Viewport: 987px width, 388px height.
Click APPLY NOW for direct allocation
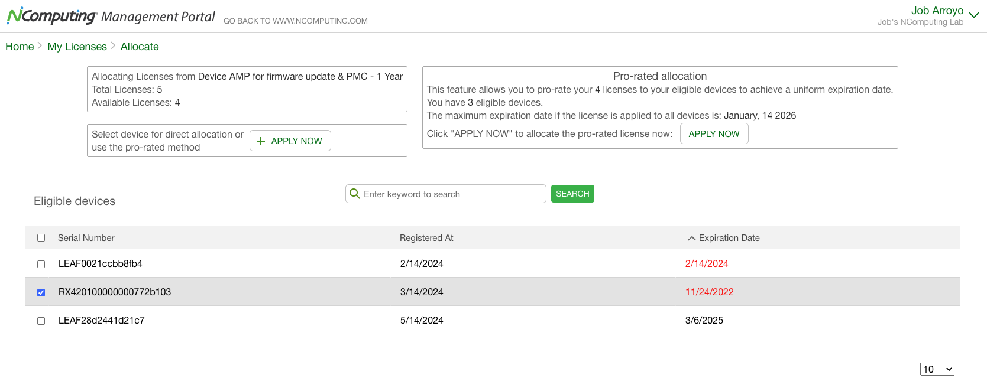coord(290,141)
